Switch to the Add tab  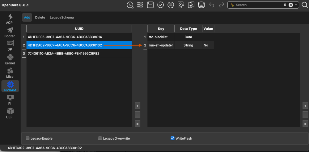point(27,17)
